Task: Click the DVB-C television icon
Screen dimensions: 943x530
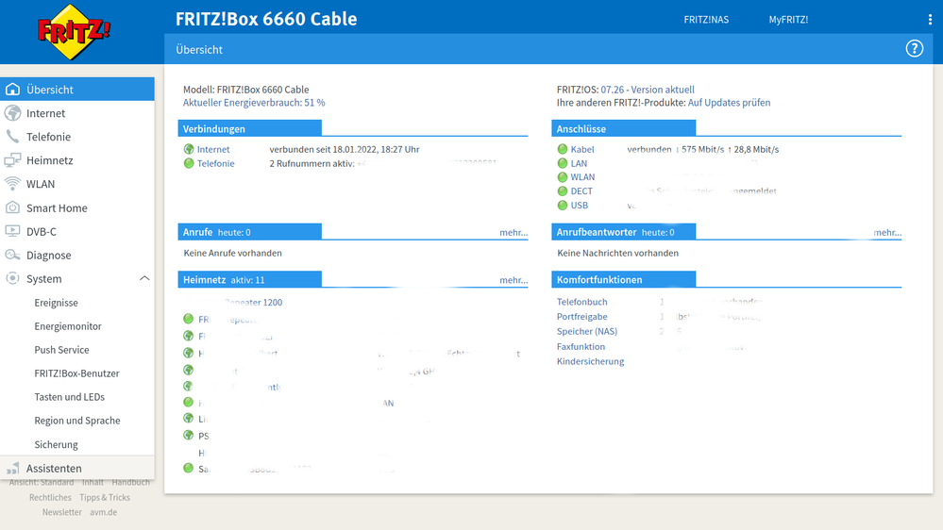Action: pyautogui.click(x=12, y=231)
